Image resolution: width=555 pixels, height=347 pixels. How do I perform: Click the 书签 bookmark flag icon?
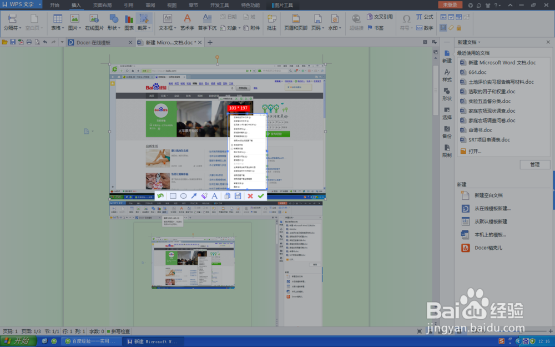point(376,28)
